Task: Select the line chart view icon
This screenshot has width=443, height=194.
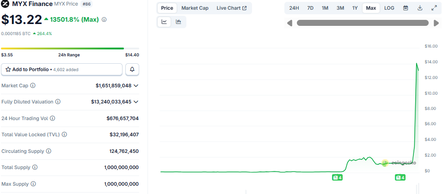Action: pyautogui.click(x=164, y=22)
